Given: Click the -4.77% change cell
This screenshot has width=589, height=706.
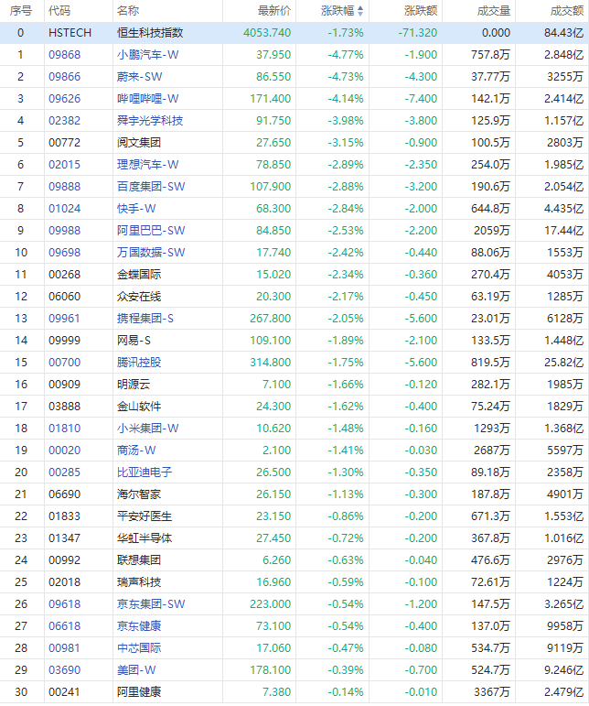Looking at the screenshot, I should point(346,55).
